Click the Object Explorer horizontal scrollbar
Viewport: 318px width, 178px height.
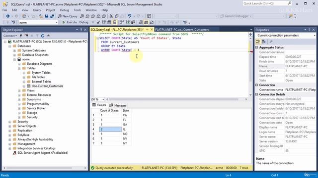click(39, 168)
